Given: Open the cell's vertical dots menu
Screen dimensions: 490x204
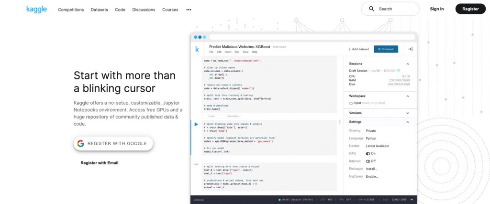Looking at the screenshot, I should click(x=340, y=122).
